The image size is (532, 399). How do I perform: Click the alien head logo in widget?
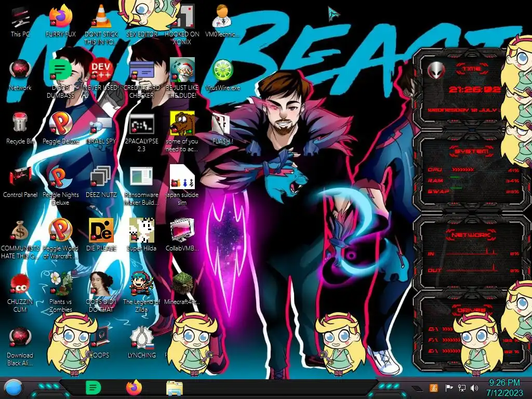[x=436, y=70]
